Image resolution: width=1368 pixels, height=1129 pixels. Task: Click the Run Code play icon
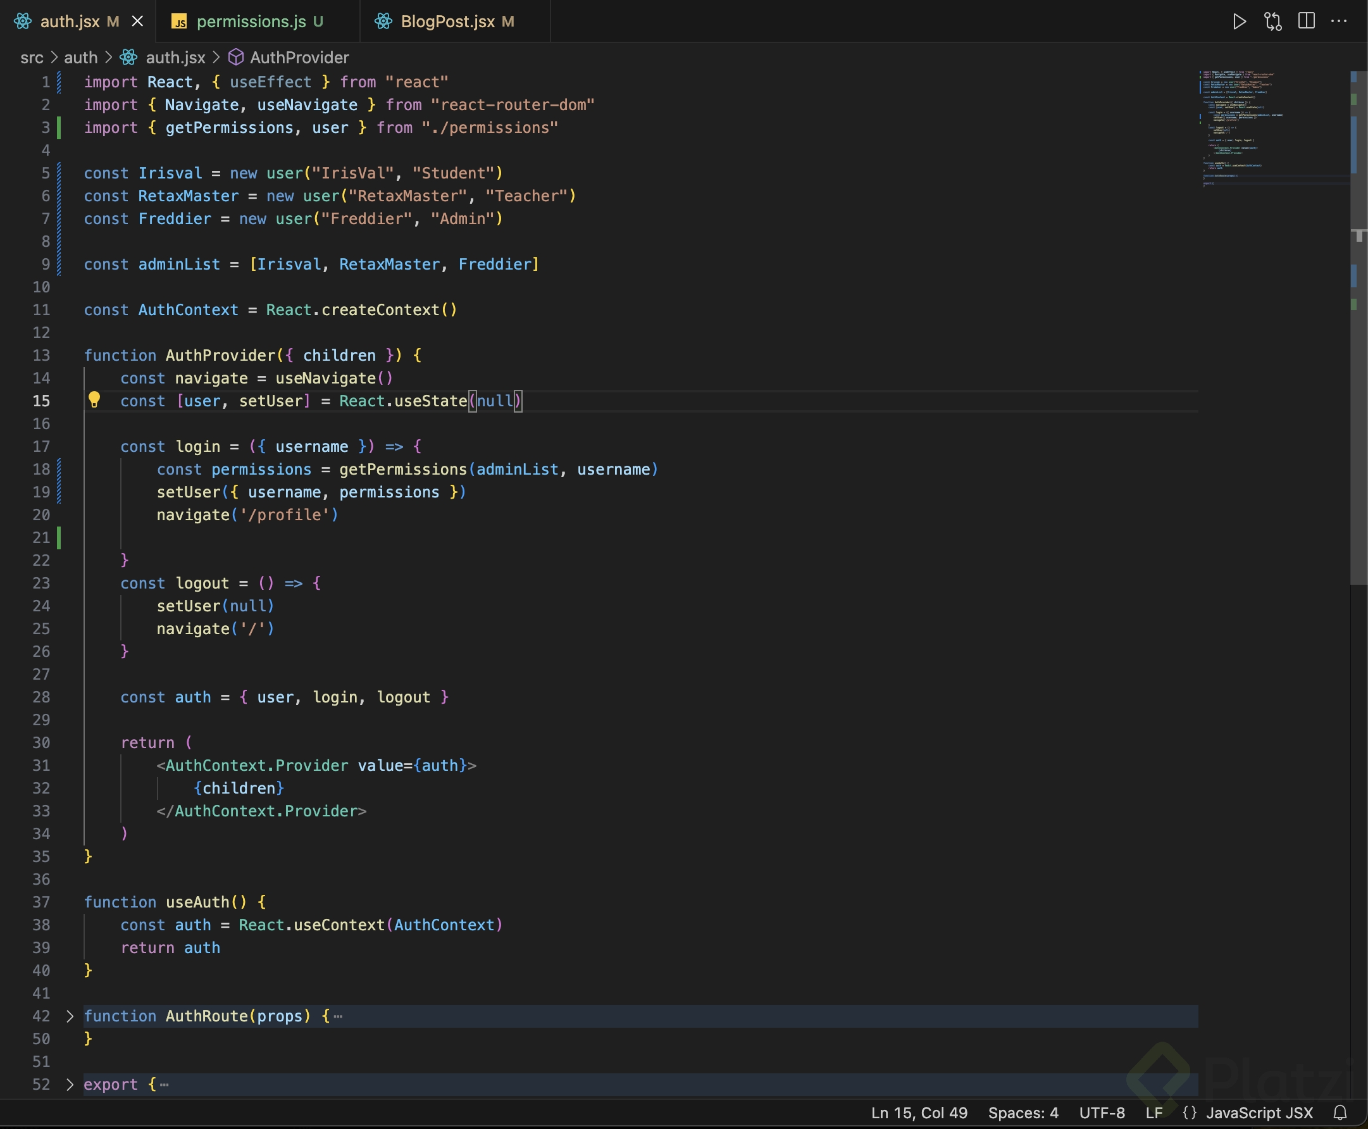click(x=1240, y=22)
